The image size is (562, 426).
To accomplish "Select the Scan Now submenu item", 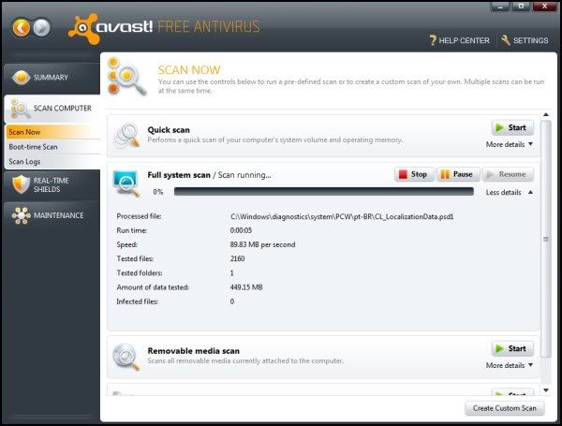I will [x=52, y=132].
